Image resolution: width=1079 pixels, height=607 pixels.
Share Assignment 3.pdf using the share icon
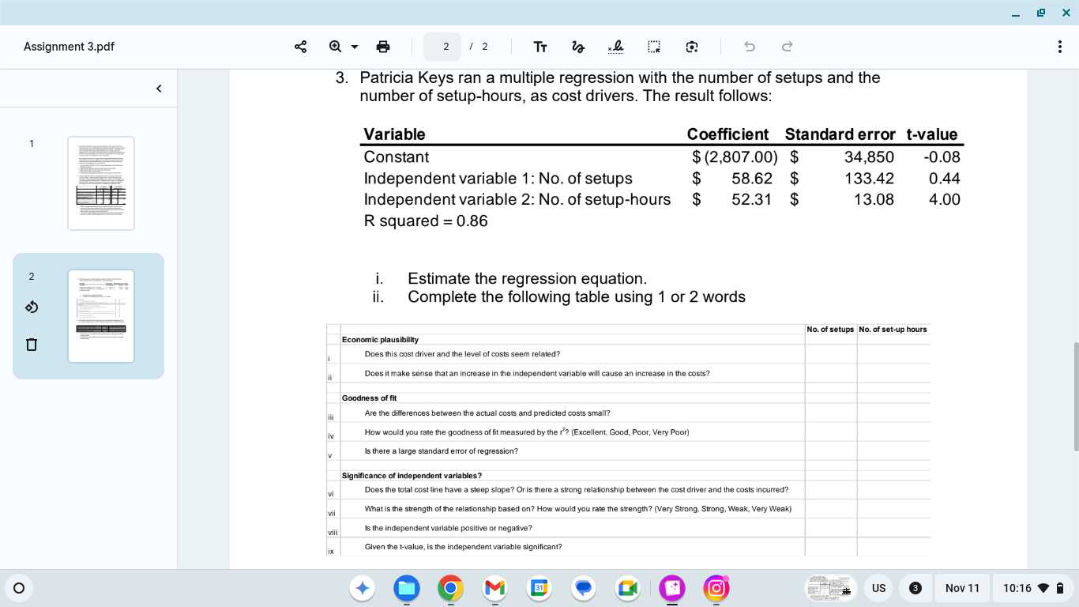pos(299,47)
